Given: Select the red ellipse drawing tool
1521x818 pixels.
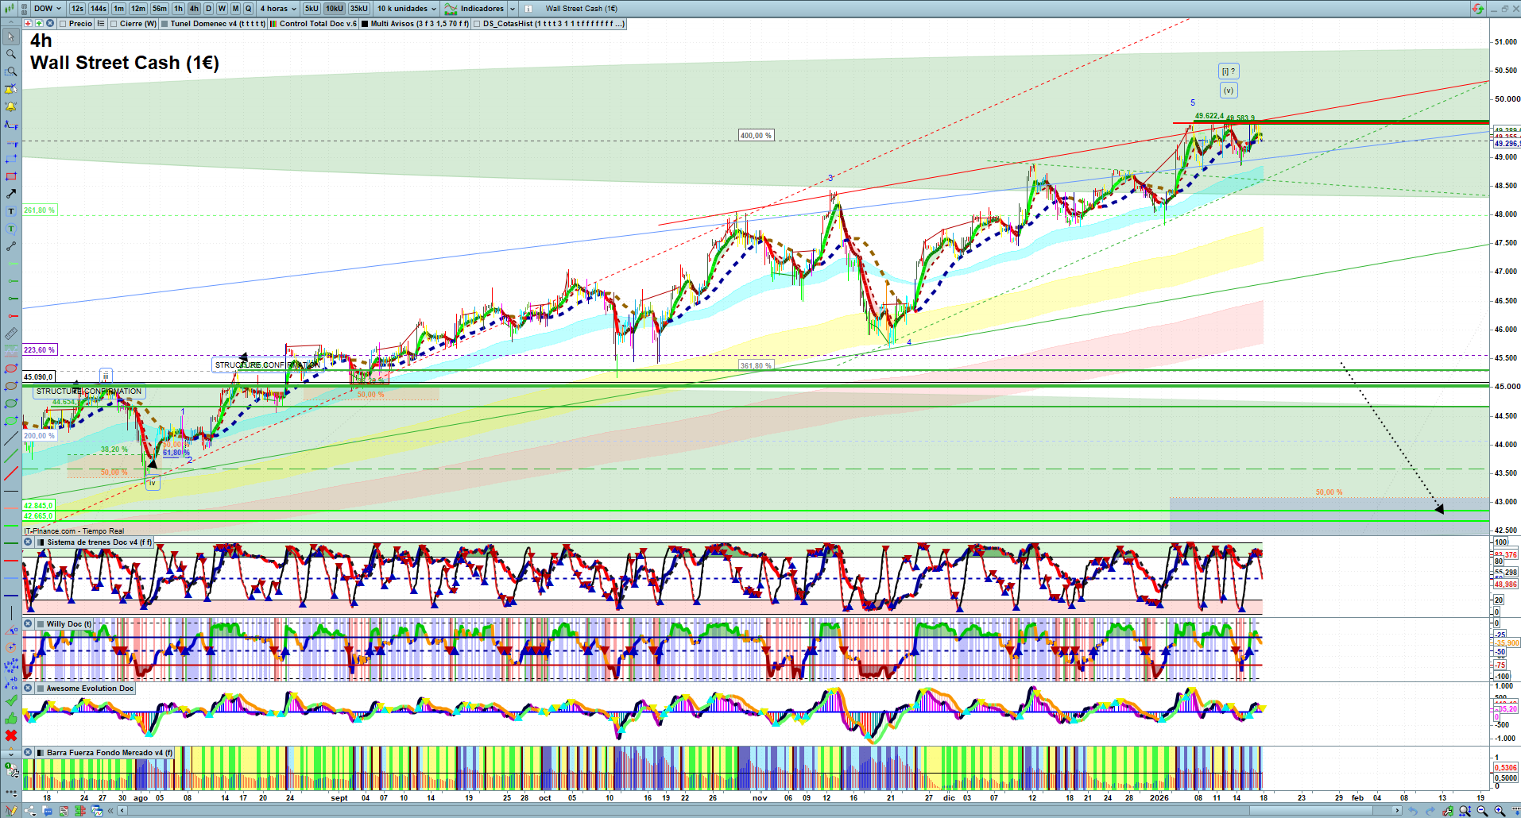Looking at the screenshot, I should point(11,368).
